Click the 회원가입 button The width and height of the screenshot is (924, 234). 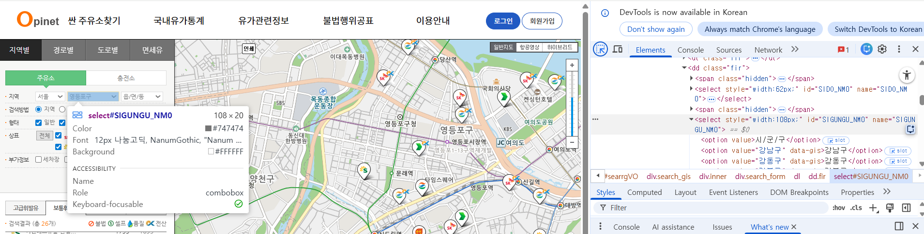click(x=542, y=21)
